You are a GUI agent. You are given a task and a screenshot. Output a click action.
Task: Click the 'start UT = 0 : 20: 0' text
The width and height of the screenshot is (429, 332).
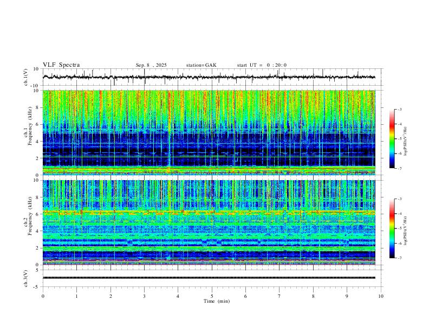tap(262, 65)
